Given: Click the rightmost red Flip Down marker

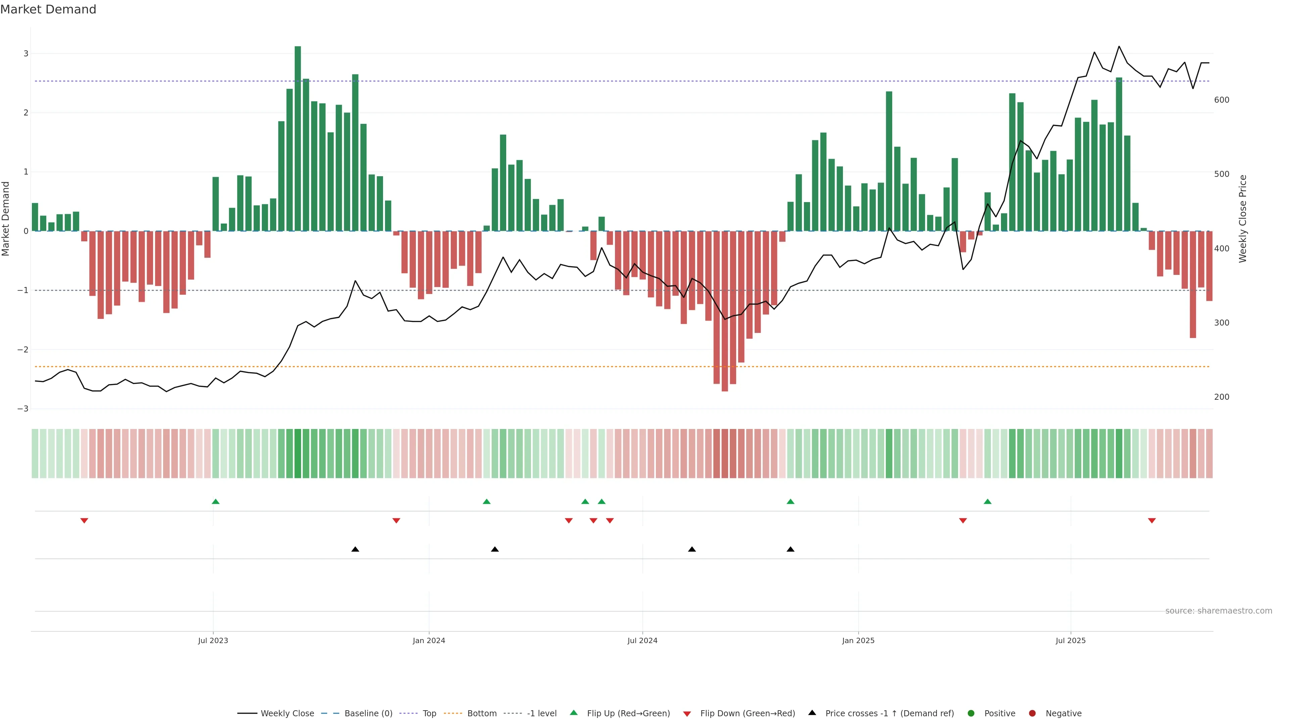Looking at the screenshot, I should [x=1152, y=521].
